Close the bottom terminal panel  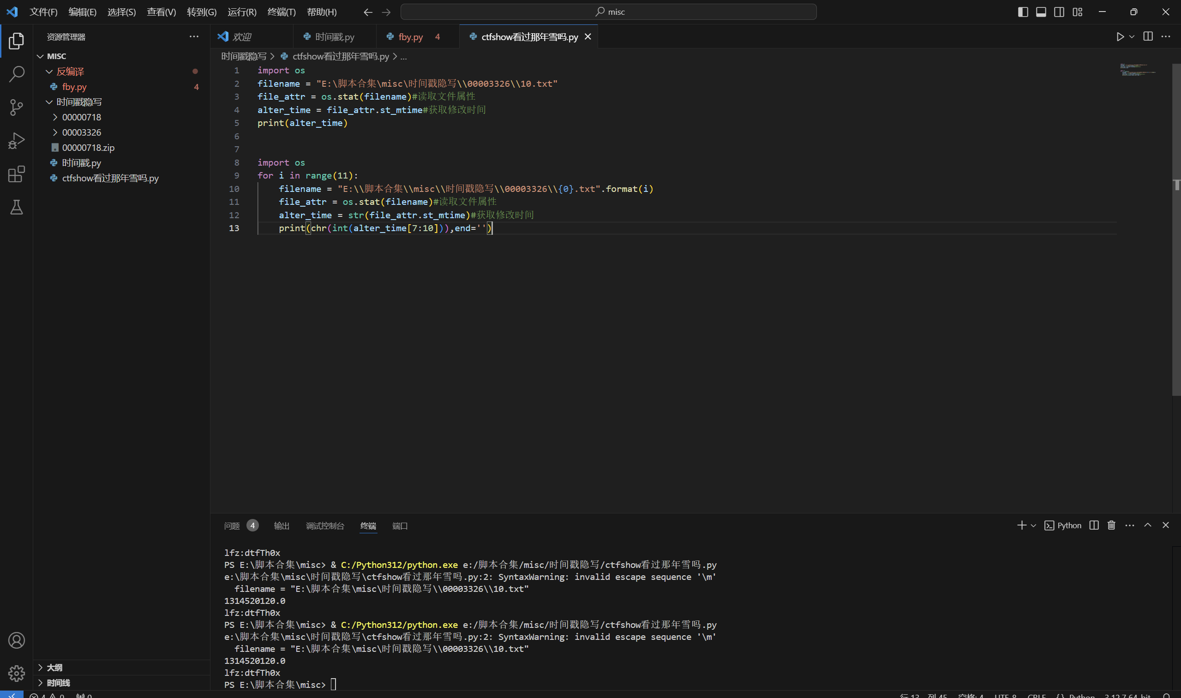(x=1165, y=525)
